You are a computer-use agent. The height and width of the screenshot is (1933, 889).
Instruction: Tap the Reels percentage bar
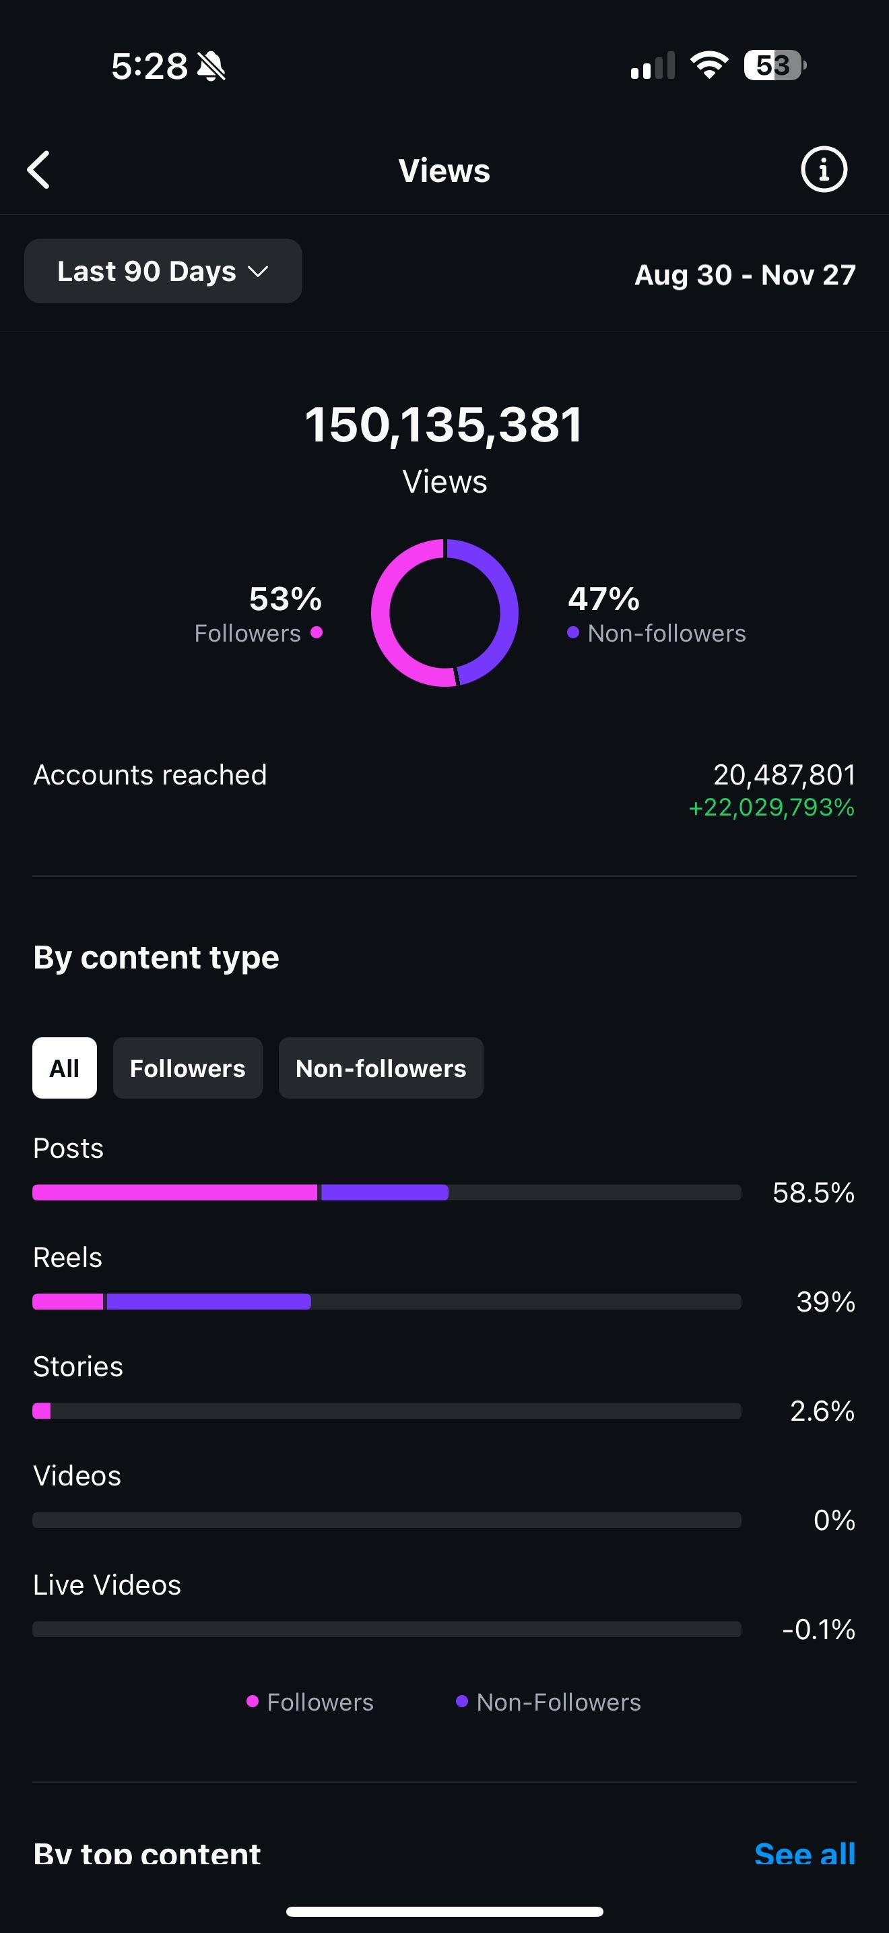click(386, 1301)
